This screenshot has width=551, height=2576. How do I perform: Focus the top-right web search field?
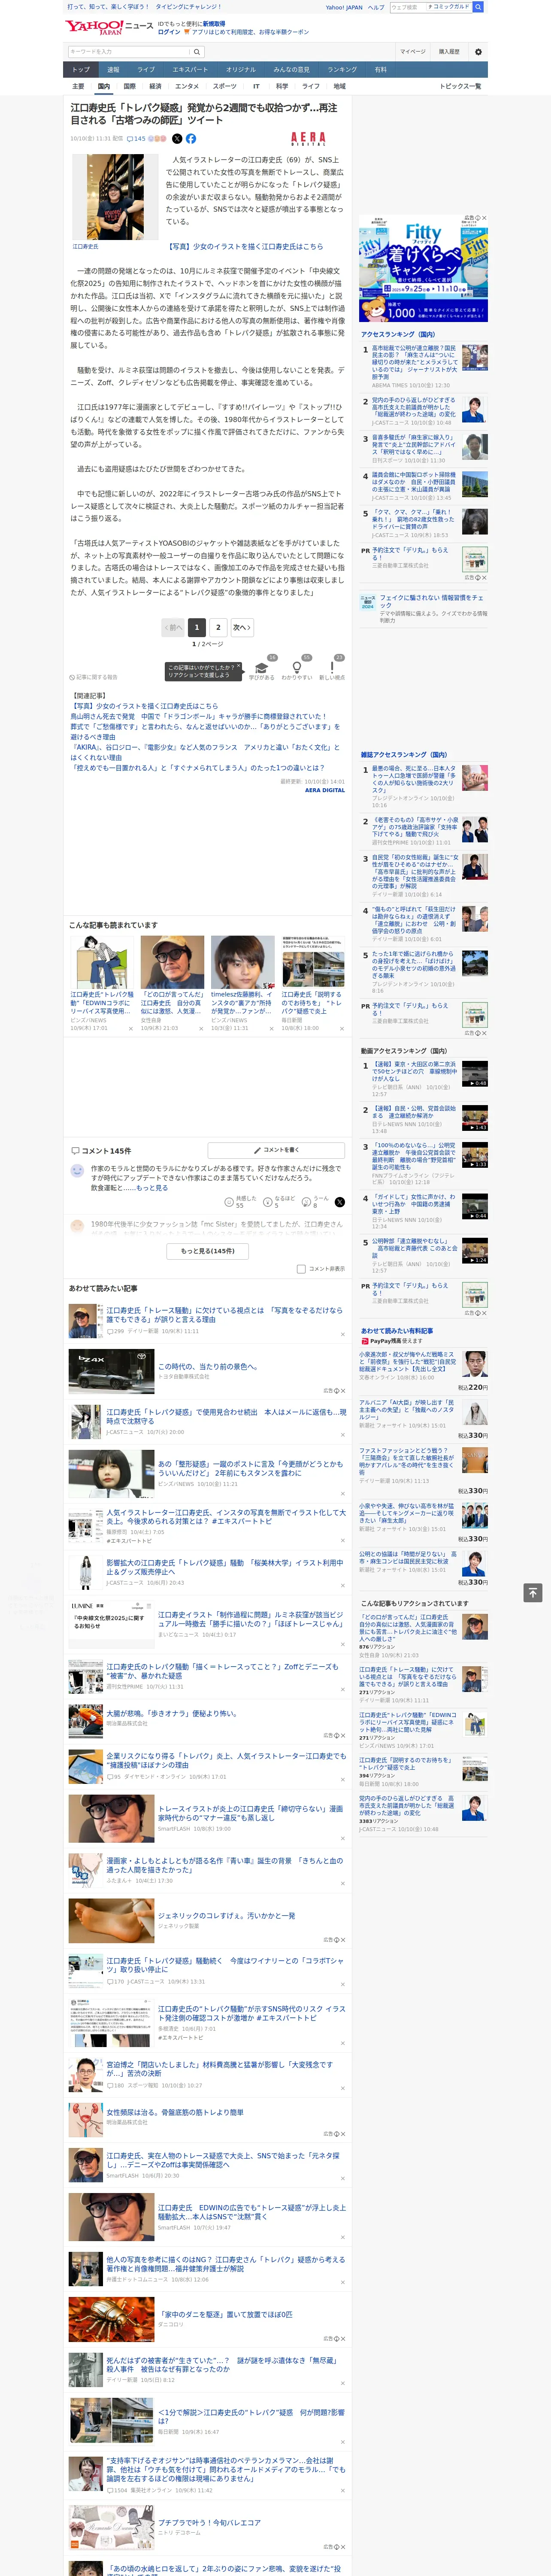coord(408,7)
